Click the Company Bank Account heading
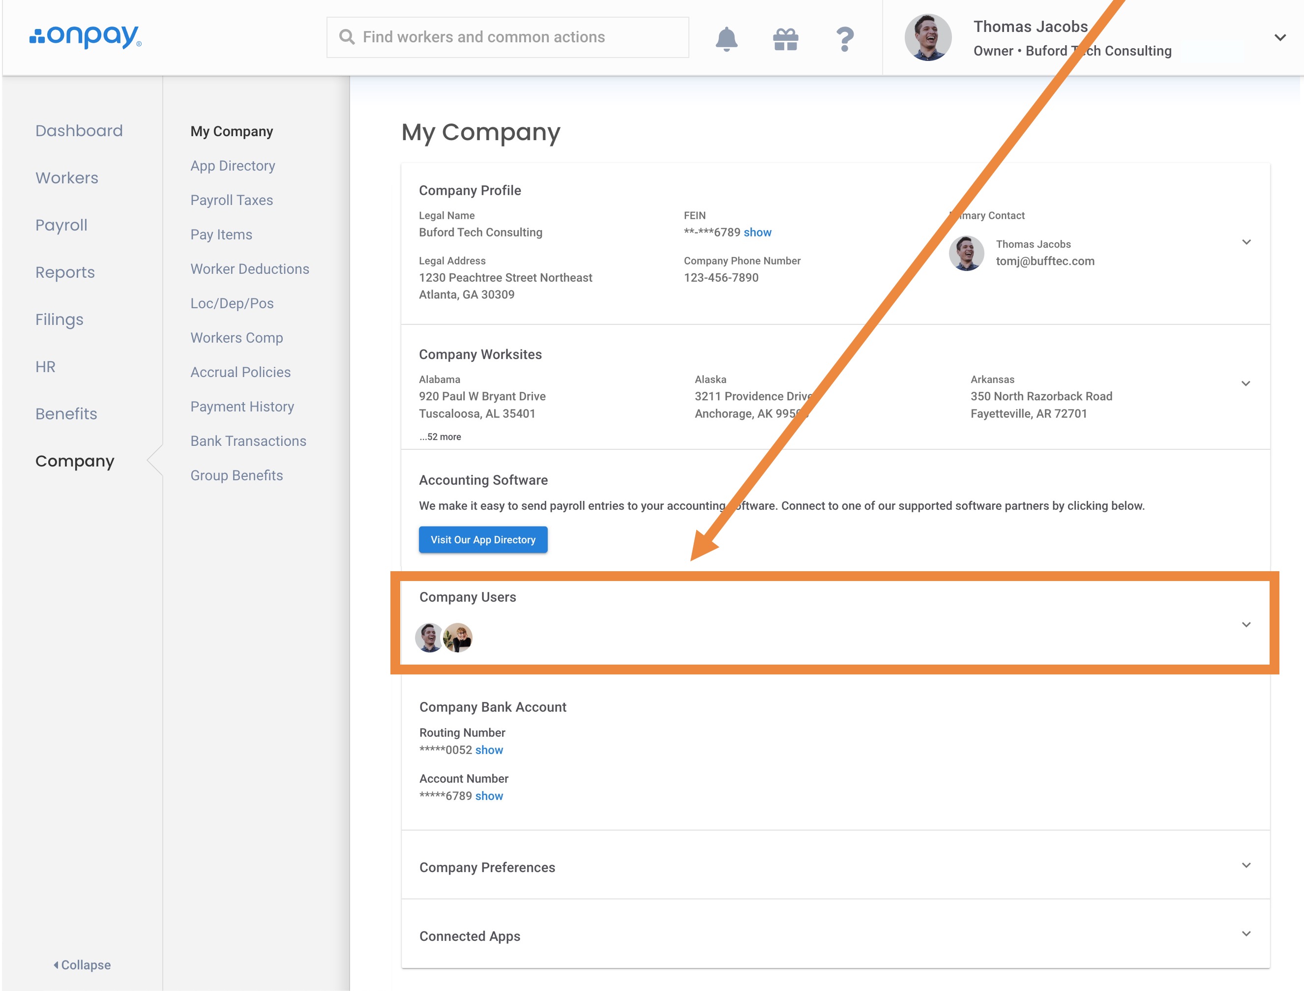Image resolution: width=1304 pixels, height=991 pixels. (493, 707)
